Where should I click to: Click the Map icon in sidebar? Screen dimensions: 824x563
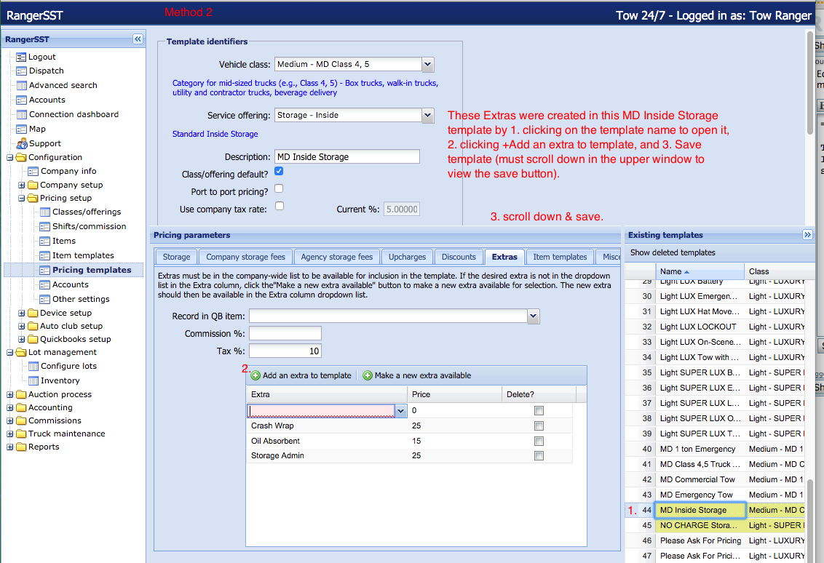[21, 129]
